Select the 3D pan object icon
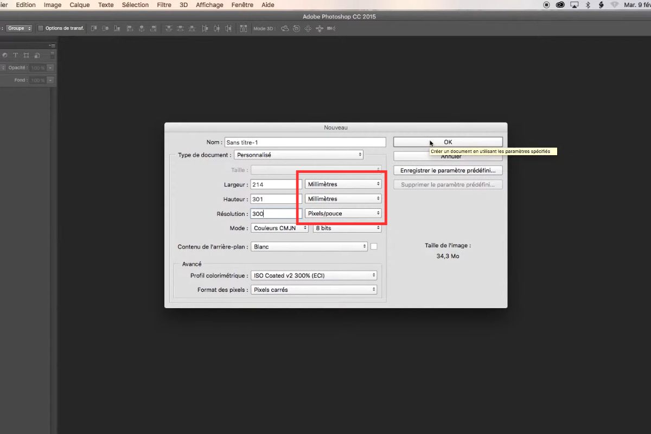The image size is (651, 434). pyautogui.click(x=308, y=28)
